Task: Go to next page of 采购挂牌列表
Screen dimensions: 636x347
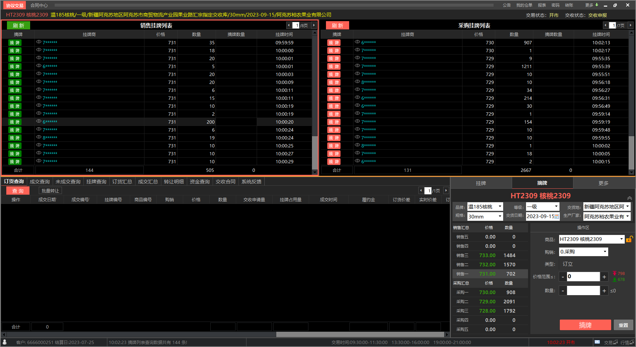Action: (x=630, y=25)
